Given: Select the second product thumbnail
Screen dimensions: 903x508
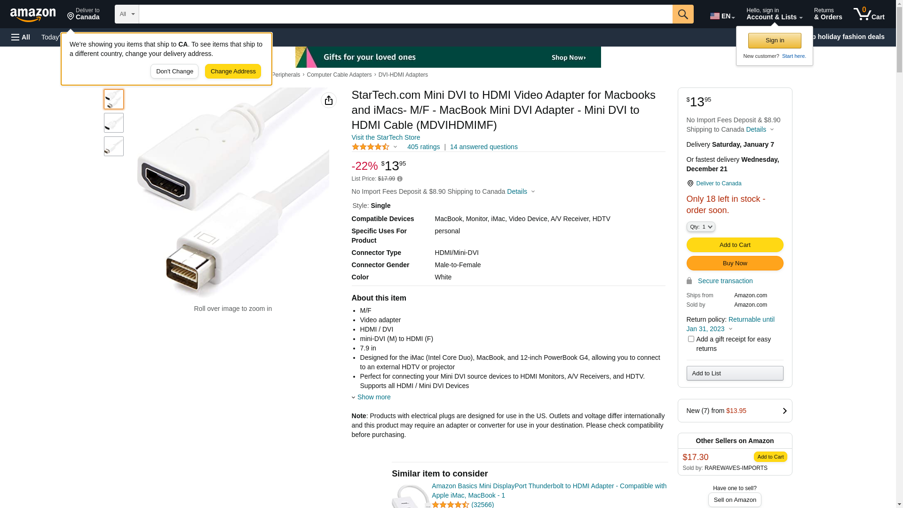Looking at the screenshot, I should coord(114,123).
